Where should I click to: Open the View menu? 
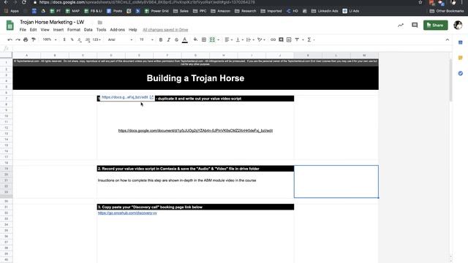45,30
